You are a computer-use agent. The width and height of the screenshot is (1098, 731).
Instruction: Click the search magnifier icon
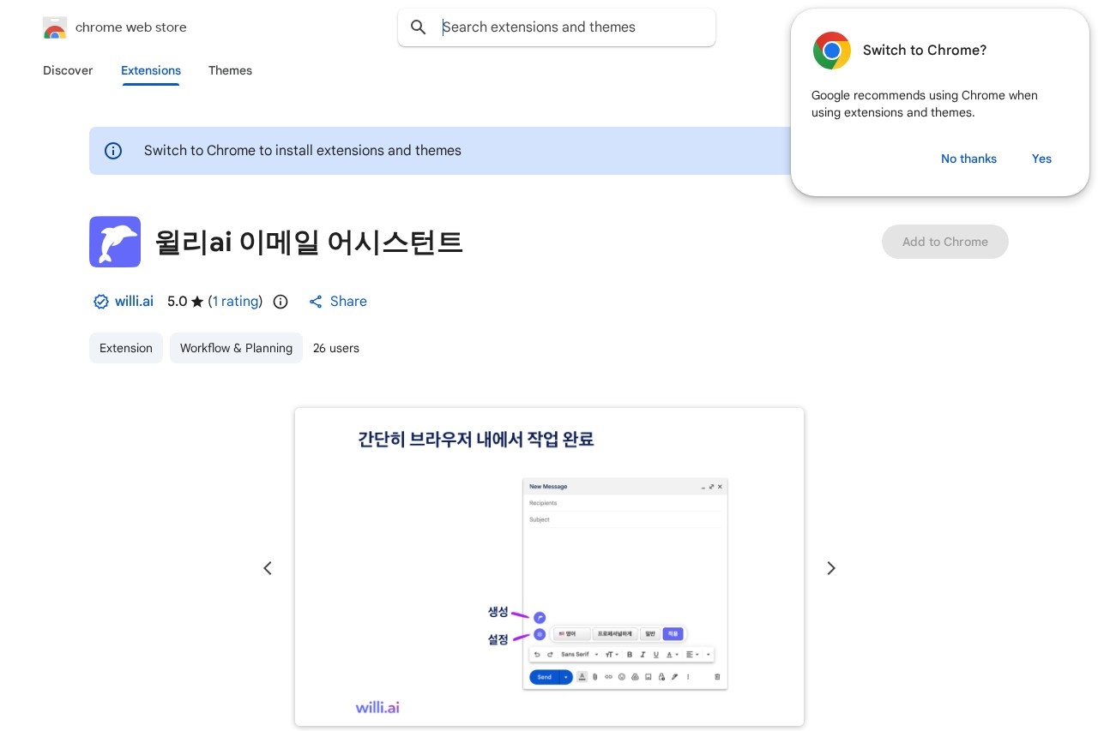419,27
